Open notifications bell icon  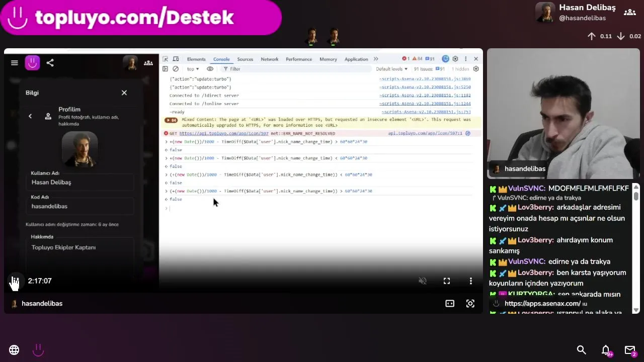[x=606, y=350]
